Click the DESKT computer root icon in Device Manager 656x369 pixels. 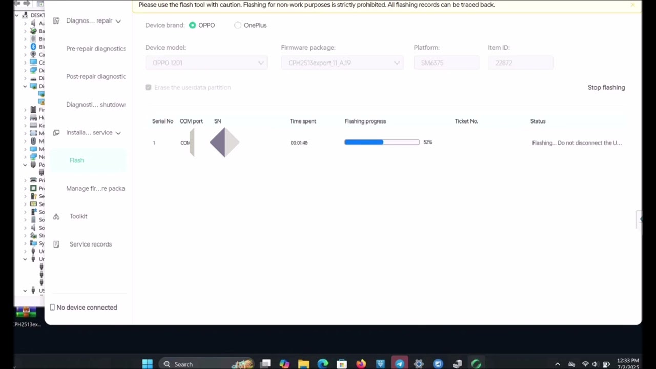click(x=26, y=15)
